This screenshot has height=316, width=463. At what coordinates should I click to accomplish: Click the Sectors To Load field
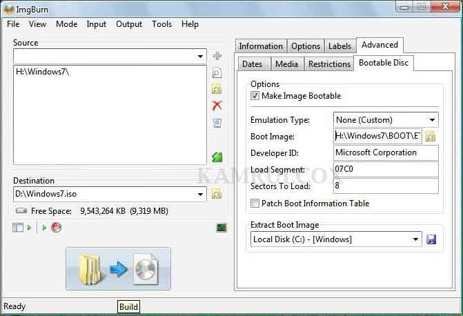pos(386,186)
